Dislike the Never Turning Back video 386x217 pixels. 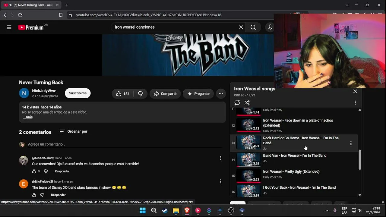(x=141, y=94)
